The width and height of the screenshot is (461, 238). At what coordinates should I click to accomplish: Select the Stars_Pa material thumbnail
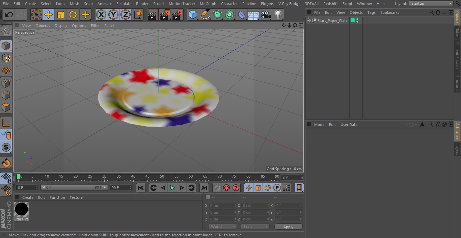pos(21,209)
